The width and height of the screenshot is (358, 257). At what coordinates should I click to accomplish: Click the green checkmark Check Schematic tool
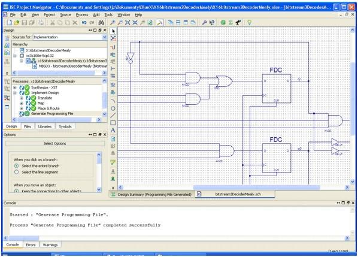point(113,162)
